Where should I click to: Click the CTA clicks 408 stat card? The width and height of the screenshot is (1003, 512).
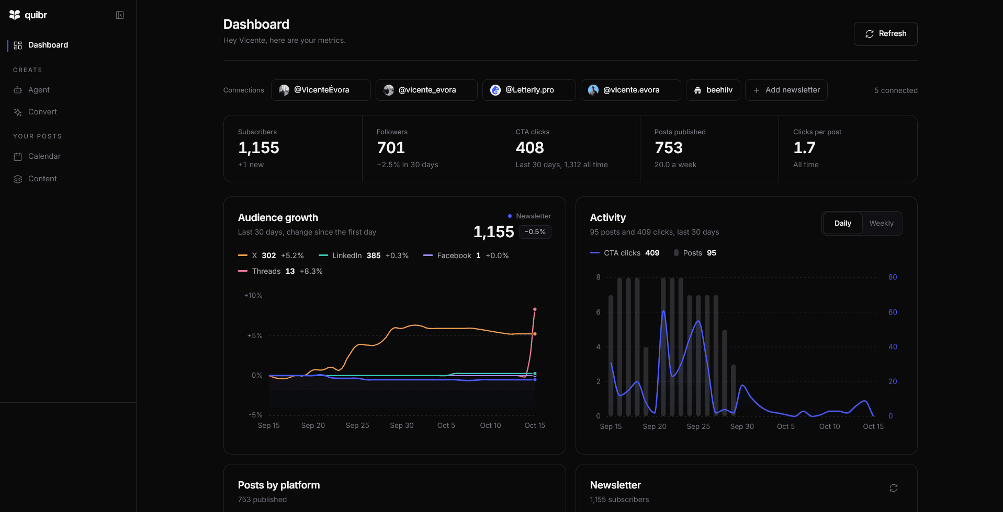click(x=570, y=148)
